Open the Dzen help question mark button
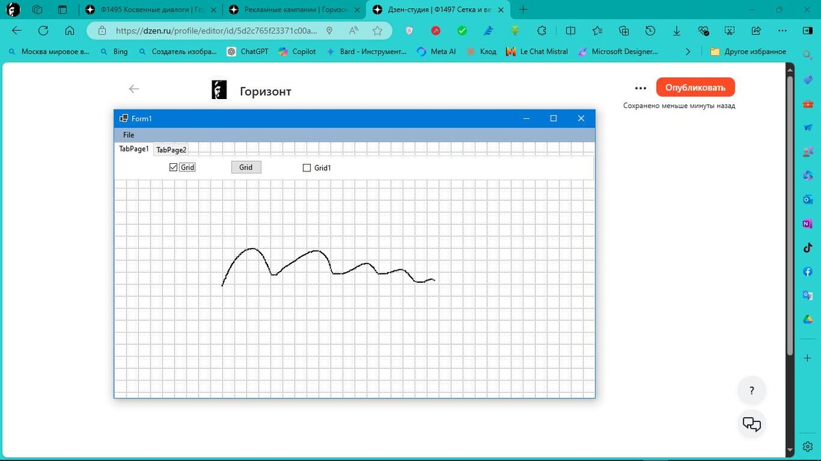The height and width of the screenshot is (461, 821). coord(752,391)
